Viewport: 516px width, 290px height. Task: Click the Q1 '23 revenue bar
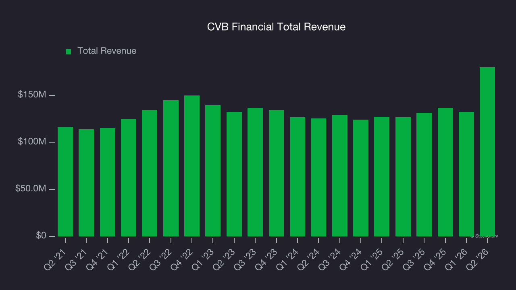tap(213, 171)
